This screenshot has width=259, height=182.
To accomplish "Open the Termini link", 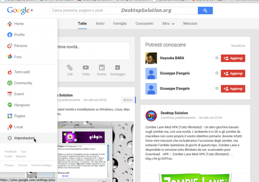I will click(x=22, y=165).
